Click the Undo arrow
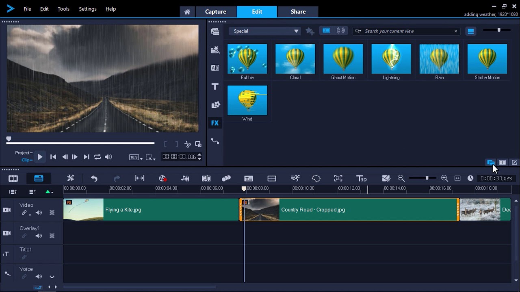 coord(94,178)
